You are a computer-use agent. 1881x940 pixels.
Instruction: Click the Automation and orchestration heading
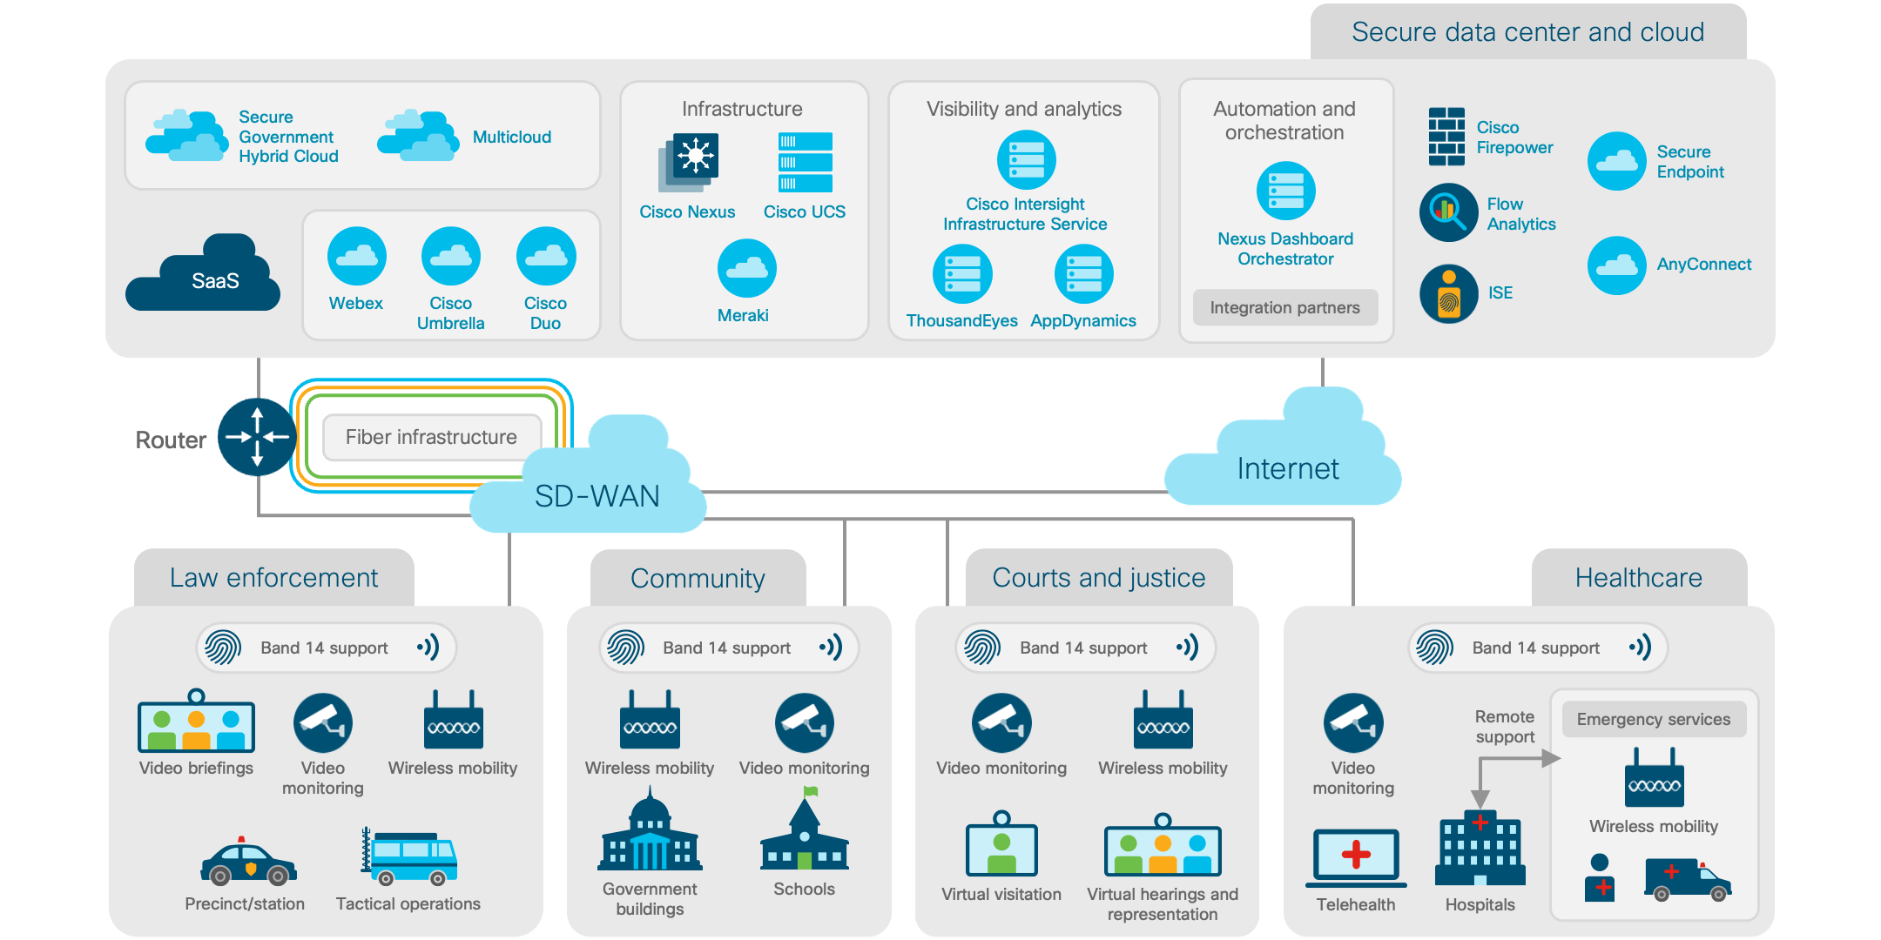tap(1284, 120)
